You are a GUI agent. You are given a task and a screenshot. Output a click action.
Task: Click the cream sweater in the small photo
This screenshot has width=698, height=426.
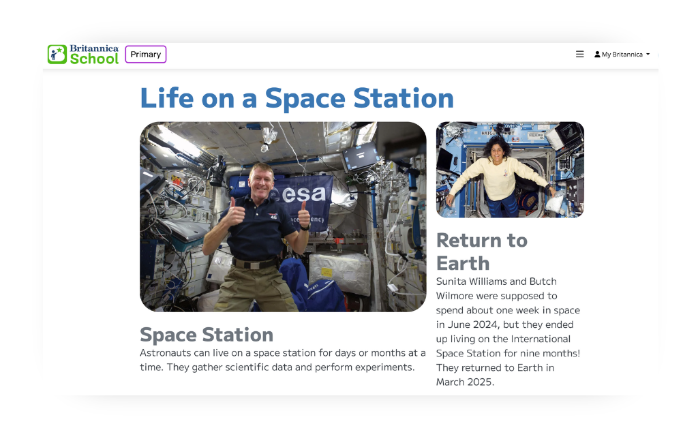coord(500,178)
